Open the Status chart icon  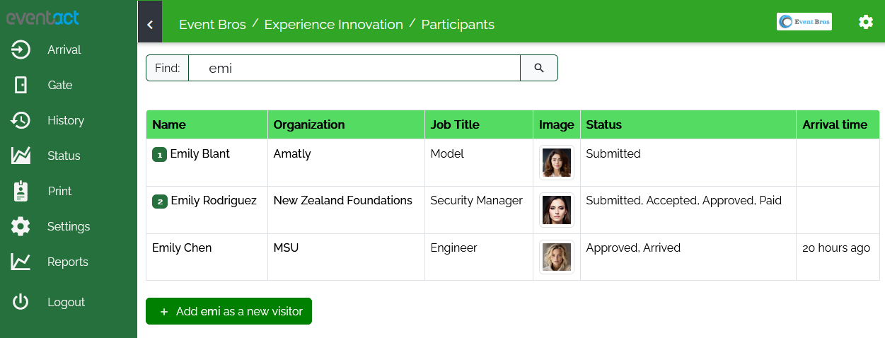pos(21,156)
